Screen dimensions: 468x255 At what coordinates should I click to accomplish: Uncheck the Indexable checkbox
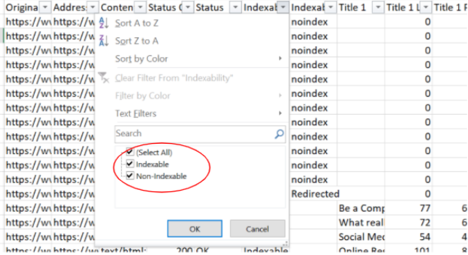pyautogui.click(x=129, y=164)
